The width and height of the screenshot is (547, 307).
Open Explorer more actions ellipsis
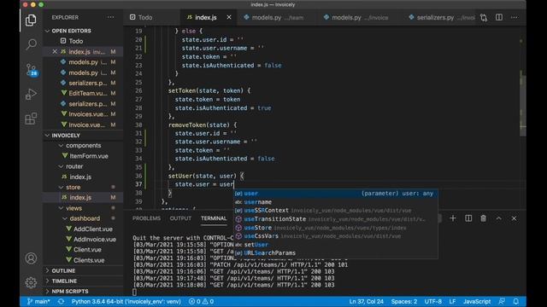[110, 17]
